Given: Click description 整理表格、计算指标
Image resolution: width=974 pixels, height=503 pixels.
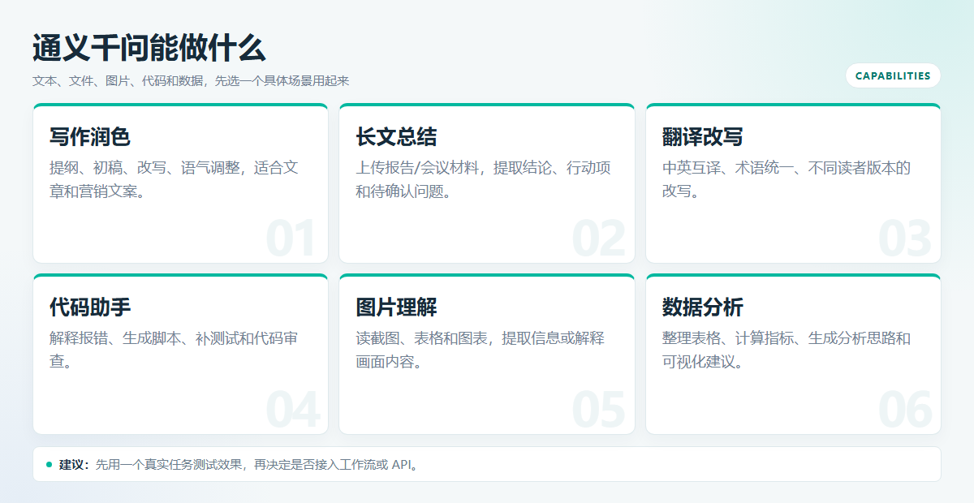Looking at the screenshot, I should [x=787, y=350].
